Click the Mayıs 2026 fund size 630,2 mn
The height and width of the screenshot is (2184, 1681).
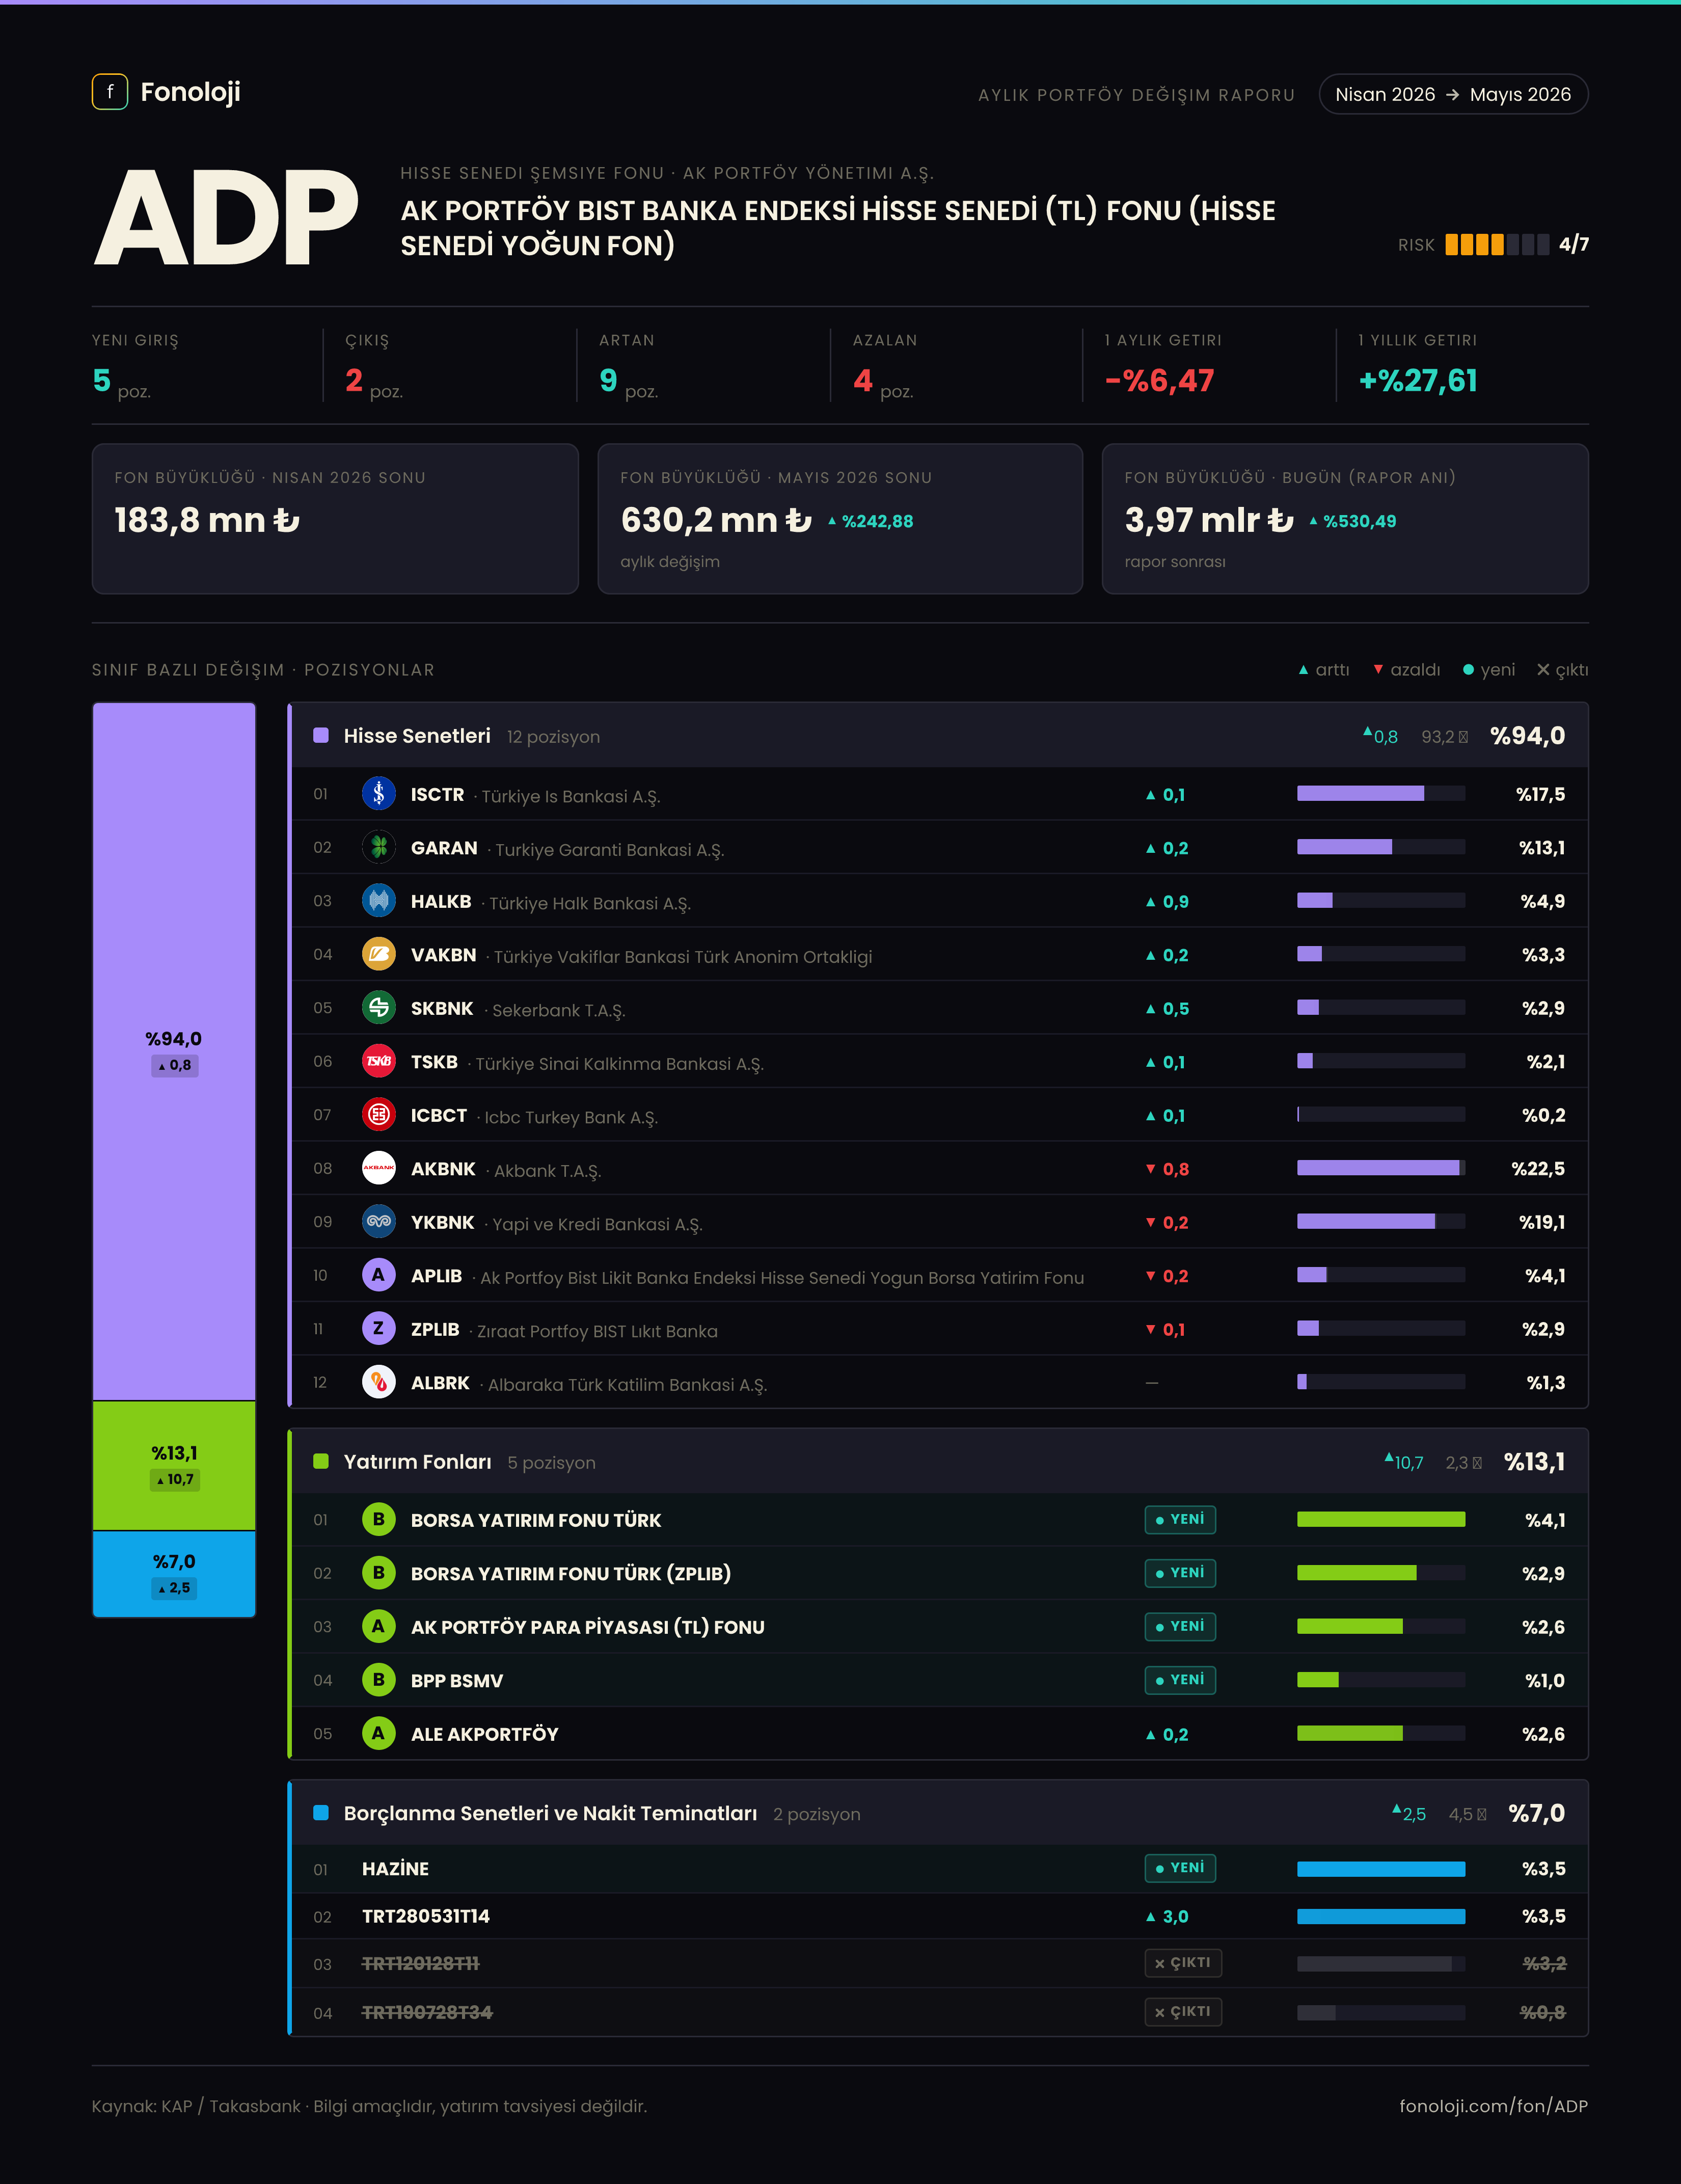[716, 520]
